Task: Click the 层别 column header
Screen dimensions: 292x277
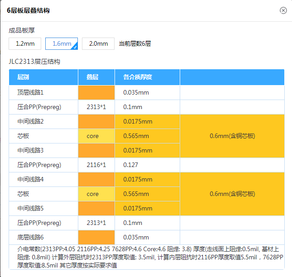Action: pyautogui.click(x=43, y=77)
